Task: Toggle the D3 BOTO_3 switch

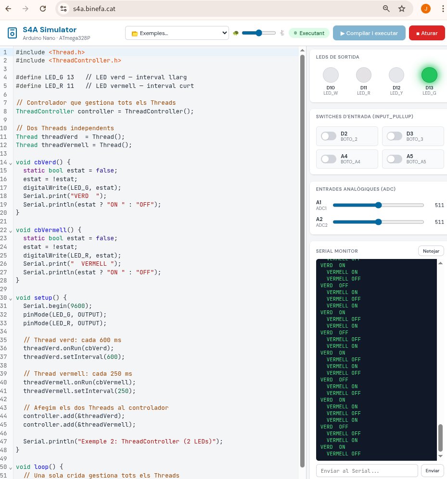Action: coord(394,136)
